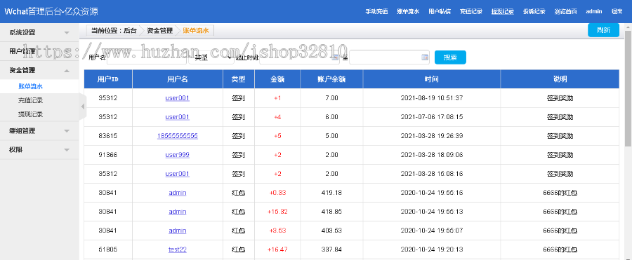Click the user ID cell 83615

pyautogui.click(x=107, y=136)
